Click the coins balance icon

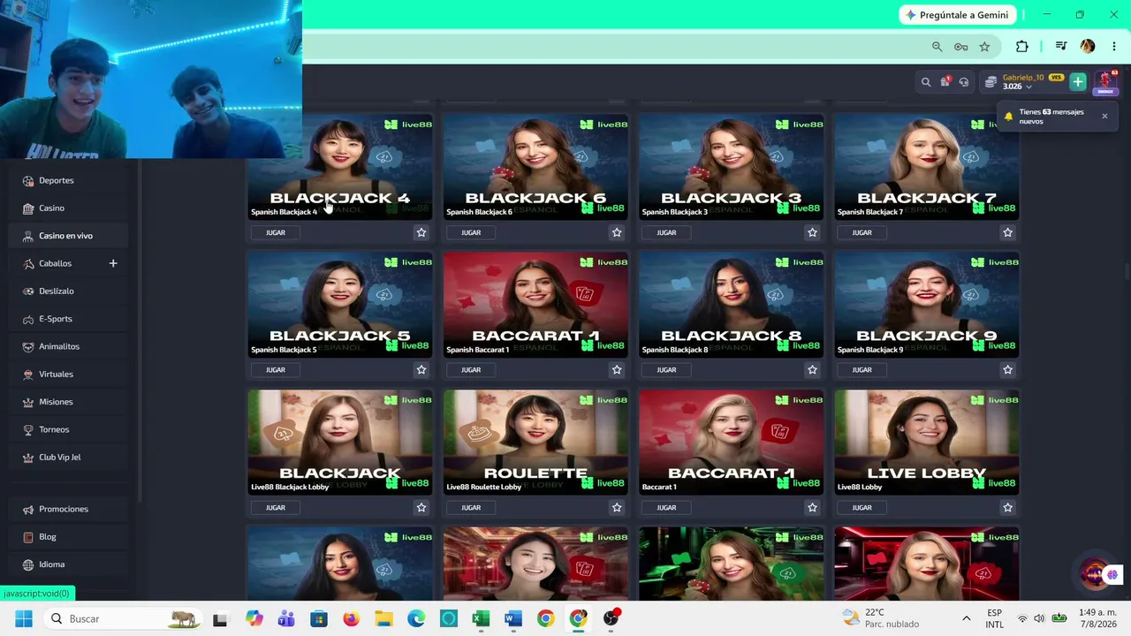[x=991, y=82]
